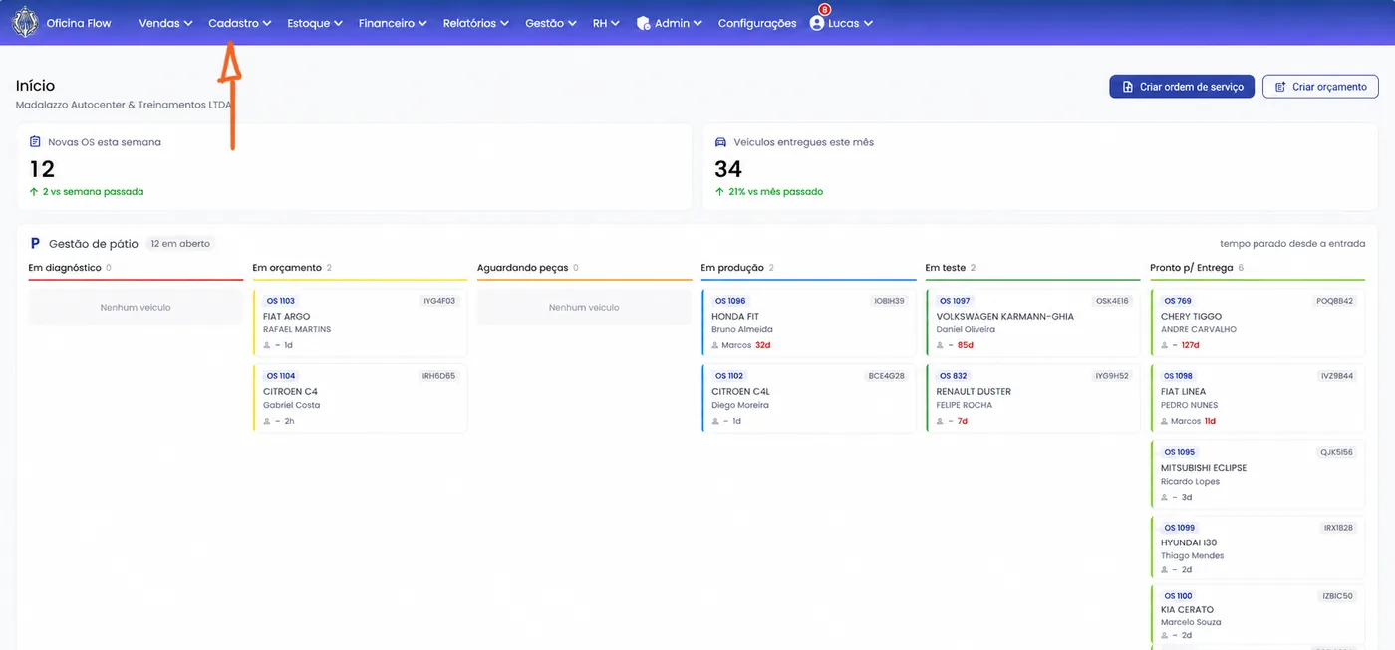Screen dimensions: 1395x650
Task: Click the tempo parado desde a entrada label
Action: coord(1292,244)
